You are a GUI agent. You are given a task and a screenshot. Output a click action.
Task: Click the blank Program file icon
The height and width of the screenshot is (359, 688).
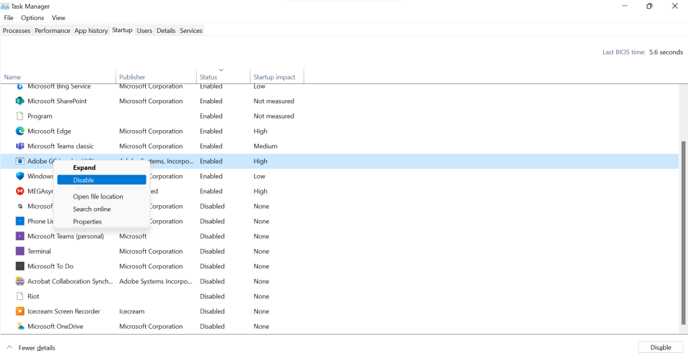pos(19,115)
